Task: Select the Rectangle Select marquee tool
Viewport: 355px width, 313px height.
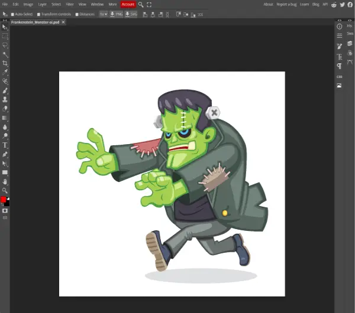Action: (5, 36)
